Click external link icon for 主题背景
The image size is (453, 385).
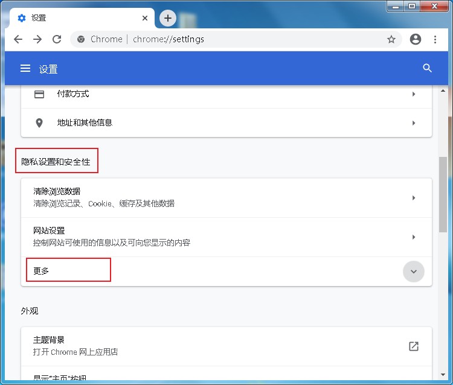tap(414, 346)
